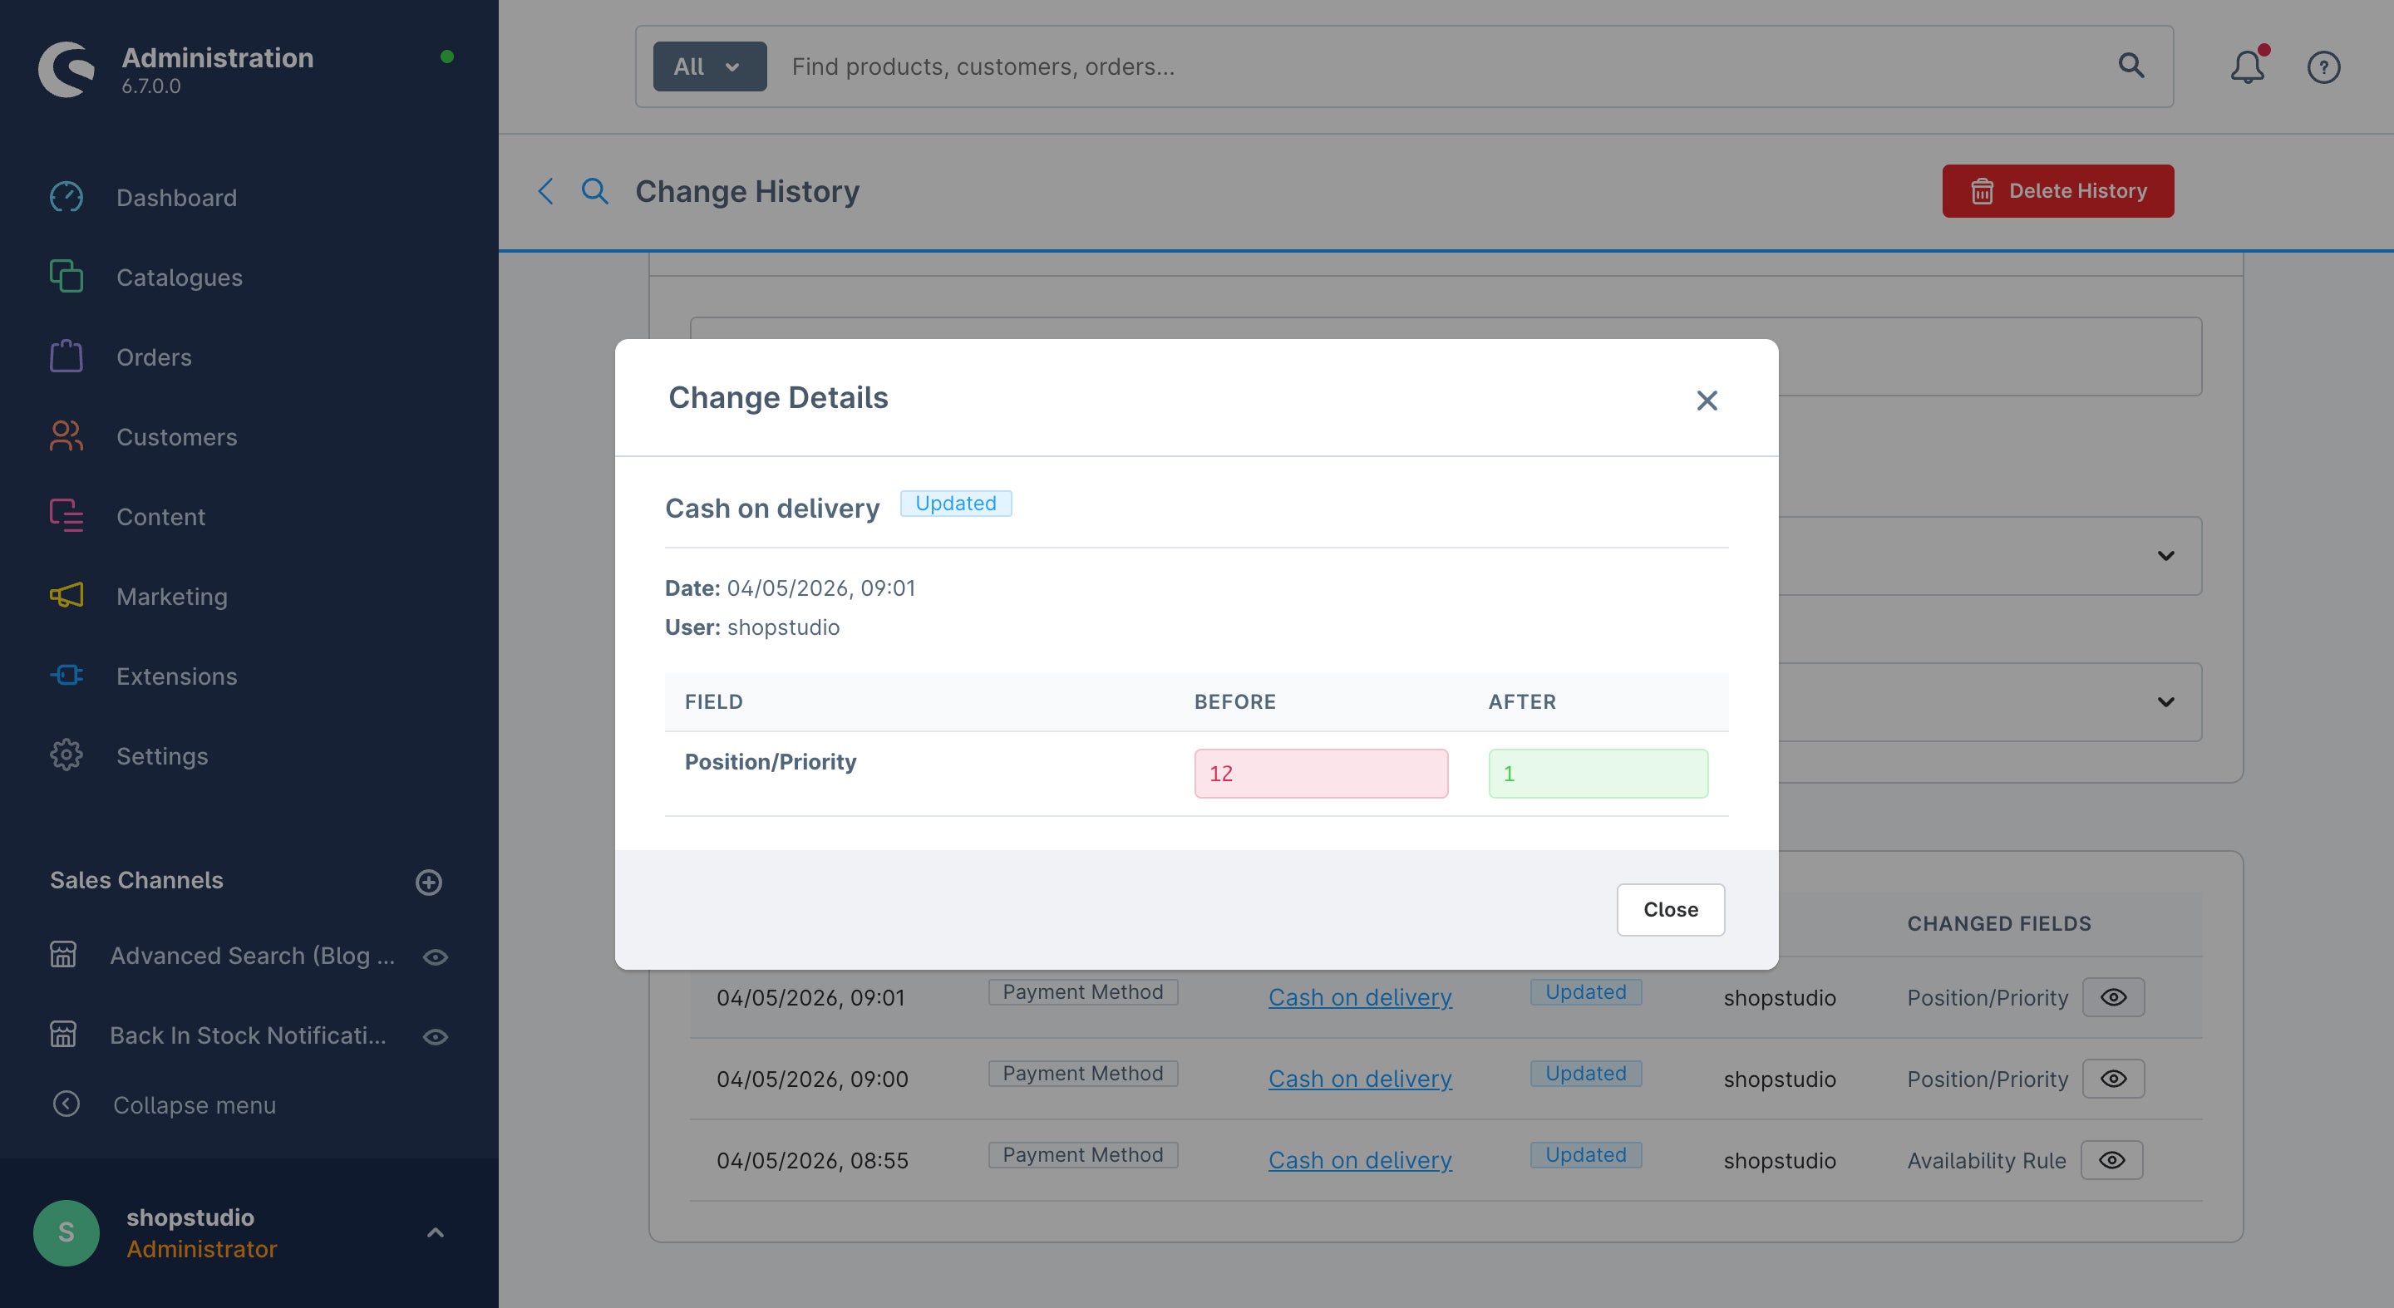Click the Collapse menu arrow icon
Viewport: 2394px width, 1308px height.
point(66,1104)
